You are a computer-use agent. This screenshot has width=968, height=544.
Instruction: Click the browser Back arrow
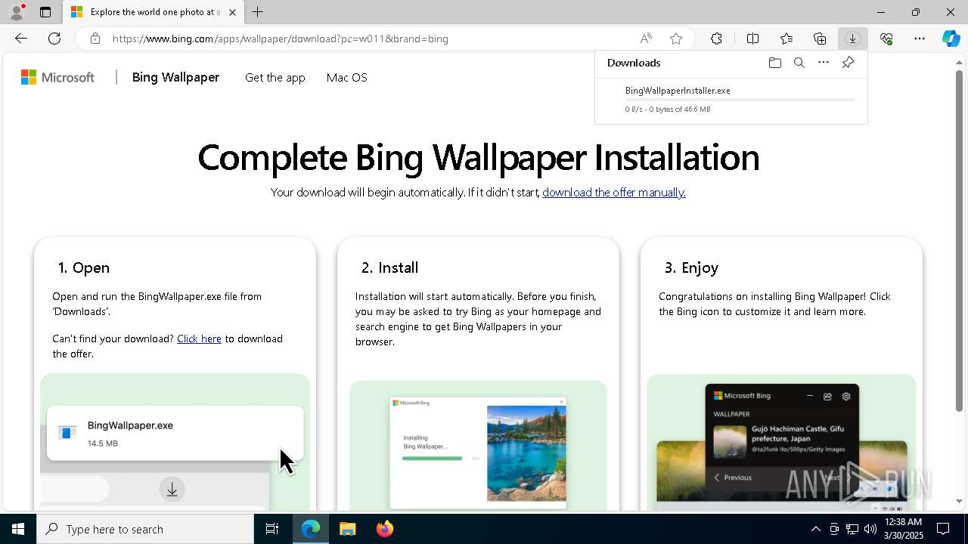21,39
